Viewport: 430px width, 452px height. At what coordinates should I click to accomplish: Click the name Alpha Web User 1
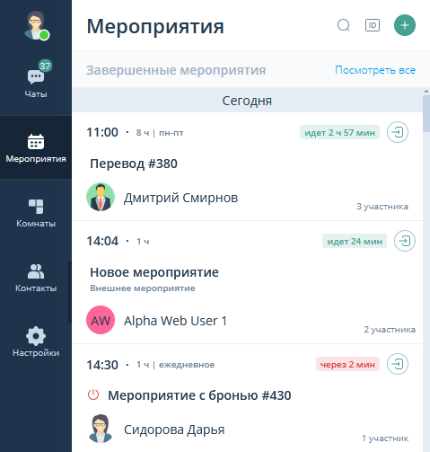[x=175, y=321]
